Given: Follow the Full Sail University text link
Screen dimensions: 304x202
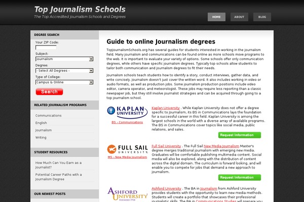Looking at the screenshot, I should point(166,146).
